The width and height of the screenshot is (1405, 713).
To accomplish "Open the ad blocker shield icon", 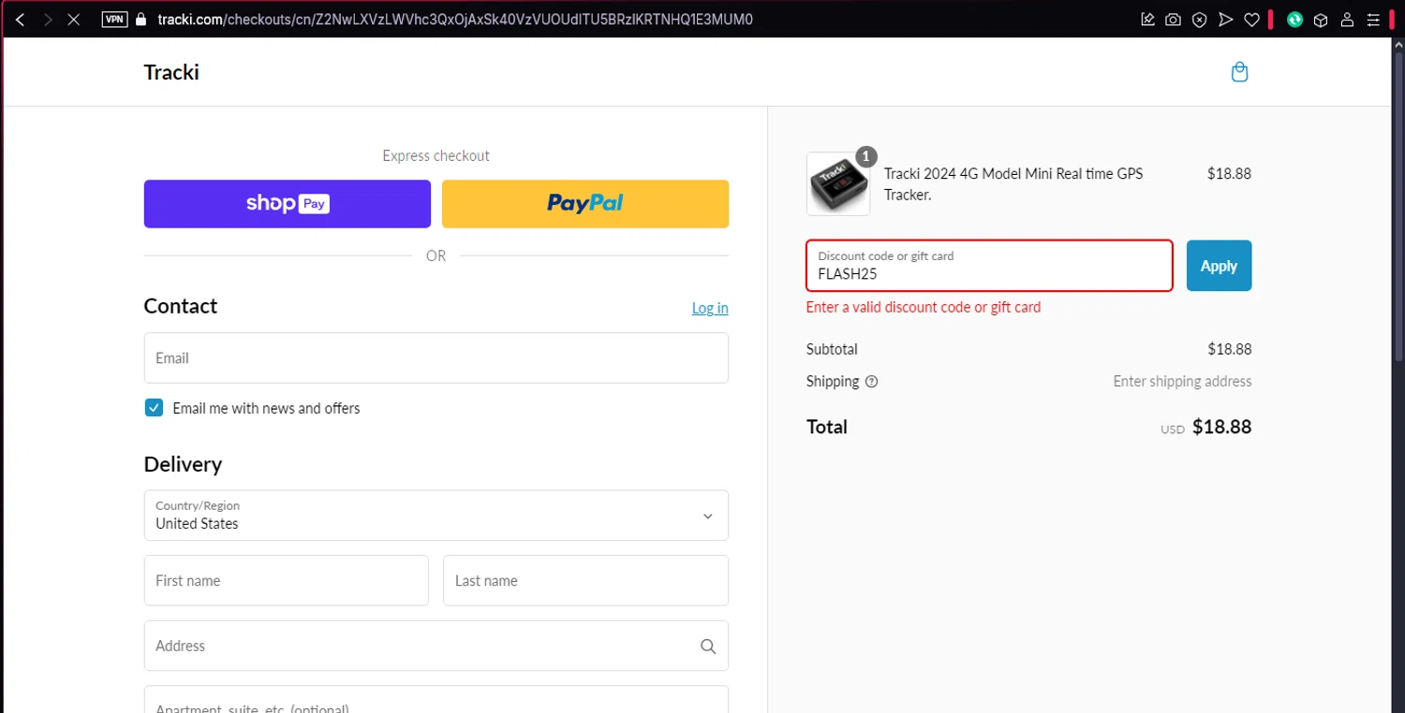I will (1199, 19).
